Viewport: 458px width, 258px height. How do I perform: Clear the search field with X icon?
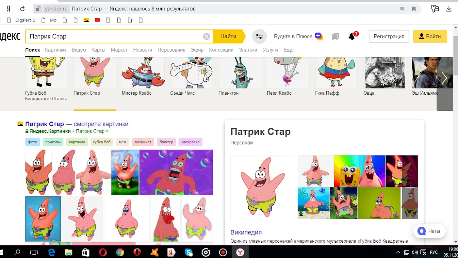(x=206, y=36)
